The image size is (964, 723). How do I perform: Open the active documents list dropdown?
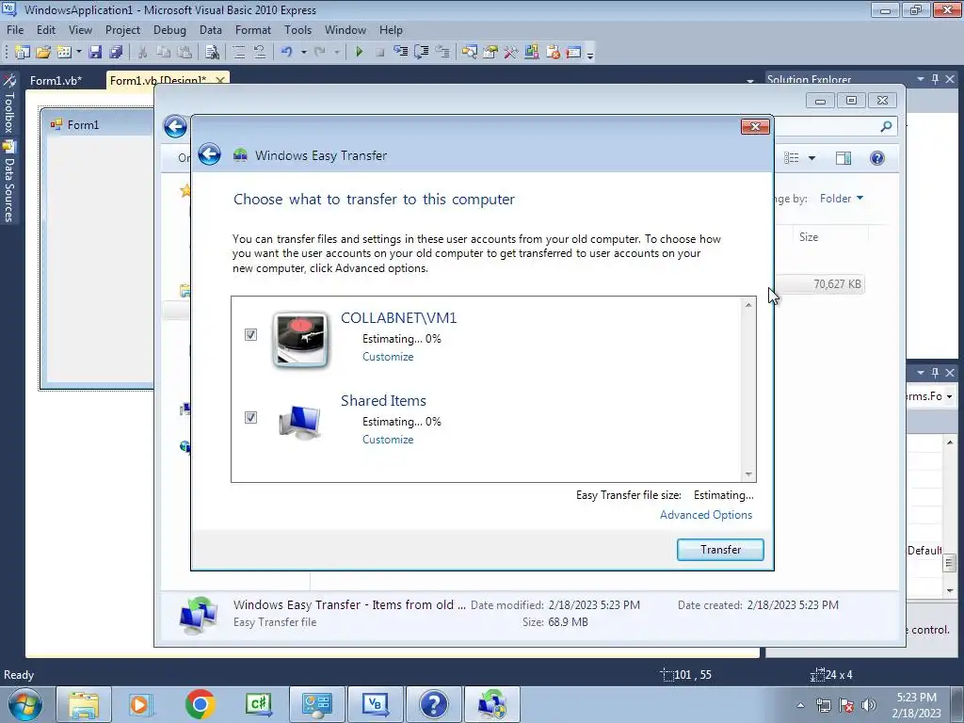(x=750, y=81)
